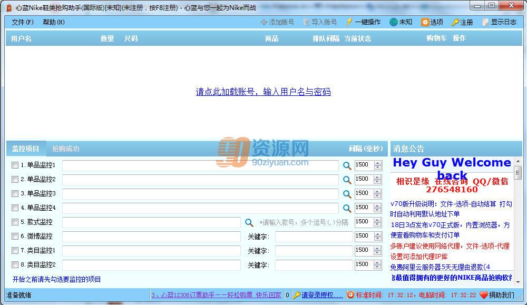Enable the 8.类目监控2 checkbox

click(15, 264)
